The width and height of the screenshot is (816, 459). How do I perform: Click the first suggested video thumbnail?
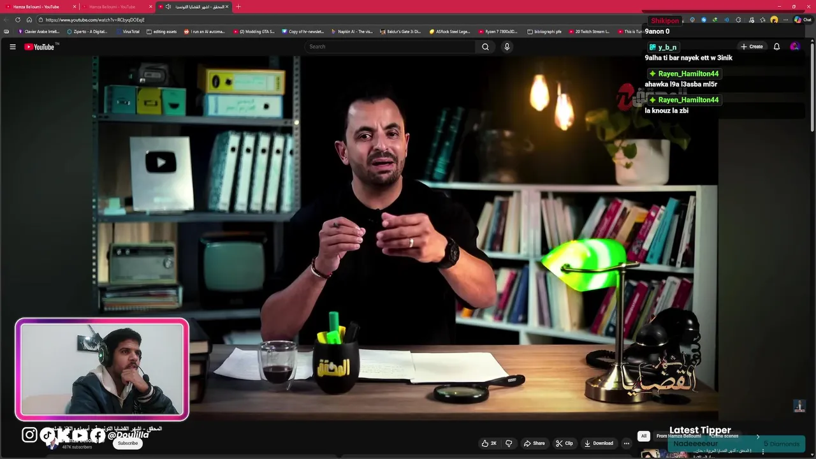663,454
